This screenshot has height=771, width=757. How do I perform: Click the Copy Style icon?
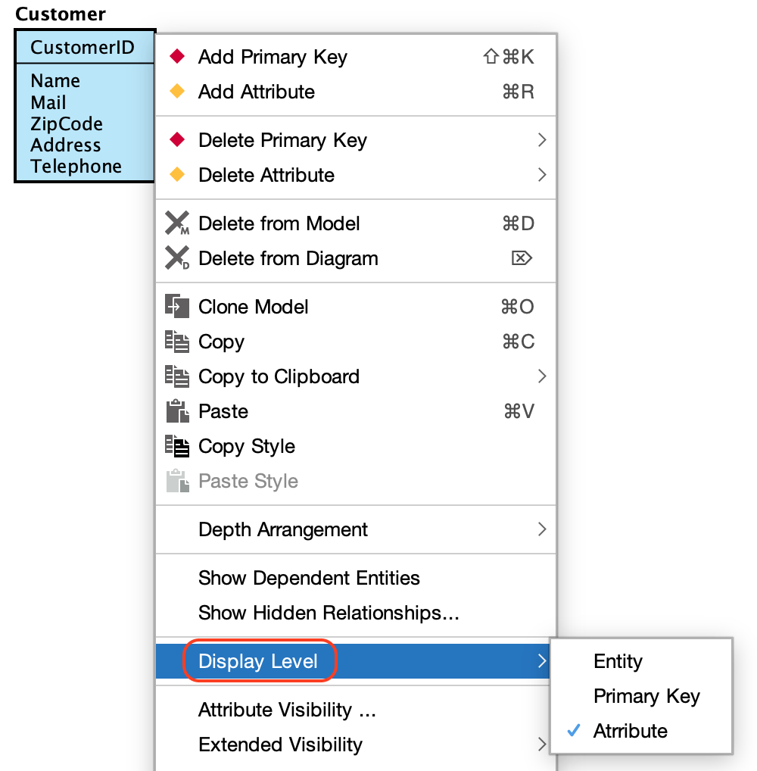(x=176, y=446)
